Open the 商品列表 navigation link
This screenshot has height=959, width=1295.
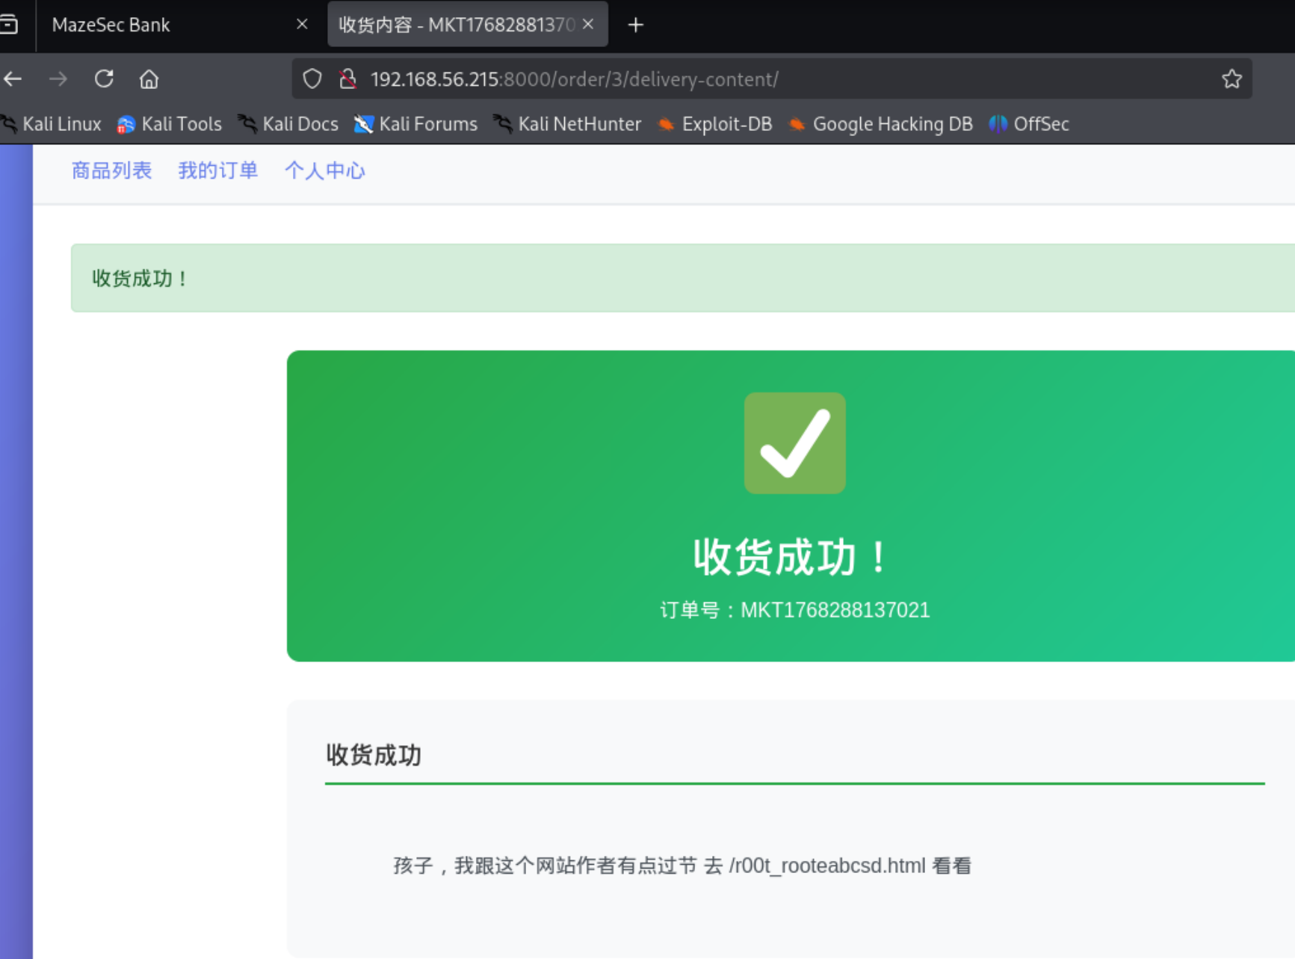tap(111, 171)
